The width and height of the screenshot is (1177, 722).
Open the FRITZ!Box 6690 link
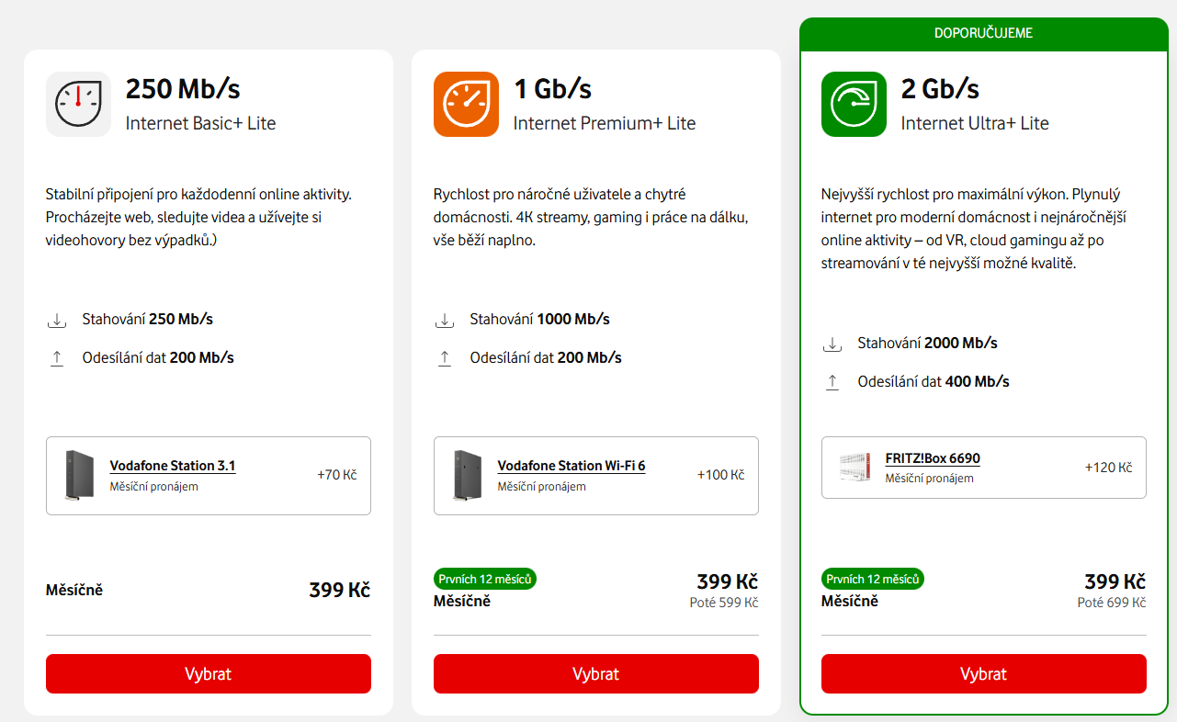click(933, 458)
